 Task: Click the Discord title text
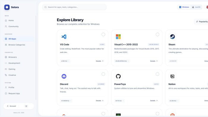64,84
